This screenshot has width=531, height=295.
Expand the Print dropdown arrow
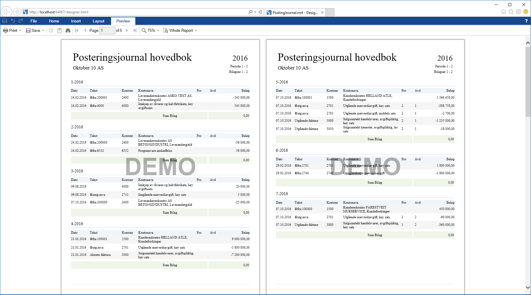point(20,30)
